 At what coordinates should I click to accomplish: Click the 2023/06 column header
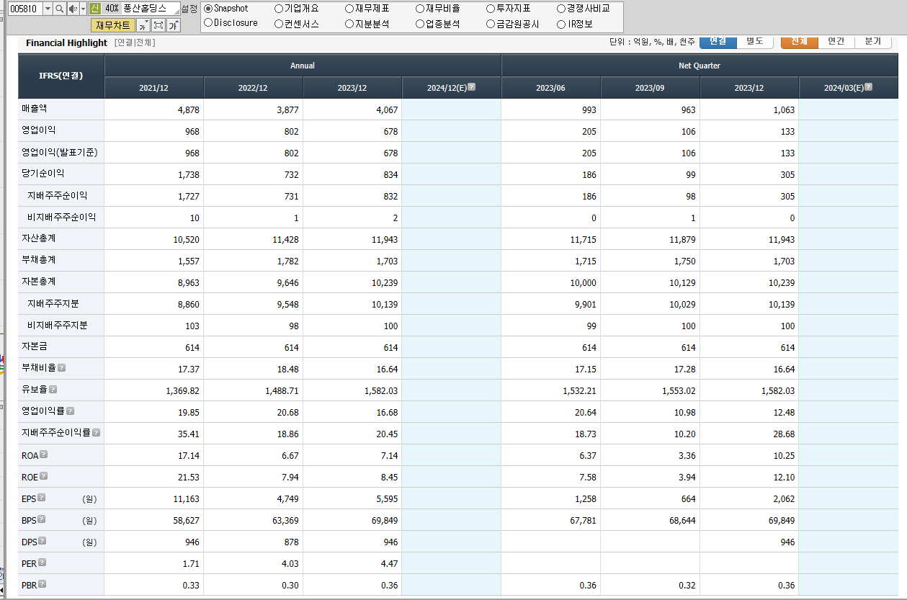pyautogui.click(x=550, y=88)
